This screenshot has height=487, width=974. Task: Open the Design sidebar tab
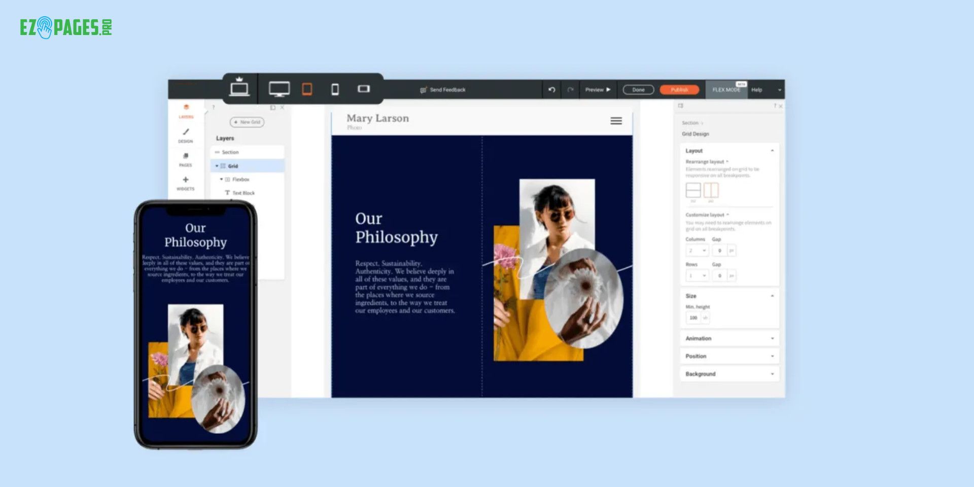[185, 135]
